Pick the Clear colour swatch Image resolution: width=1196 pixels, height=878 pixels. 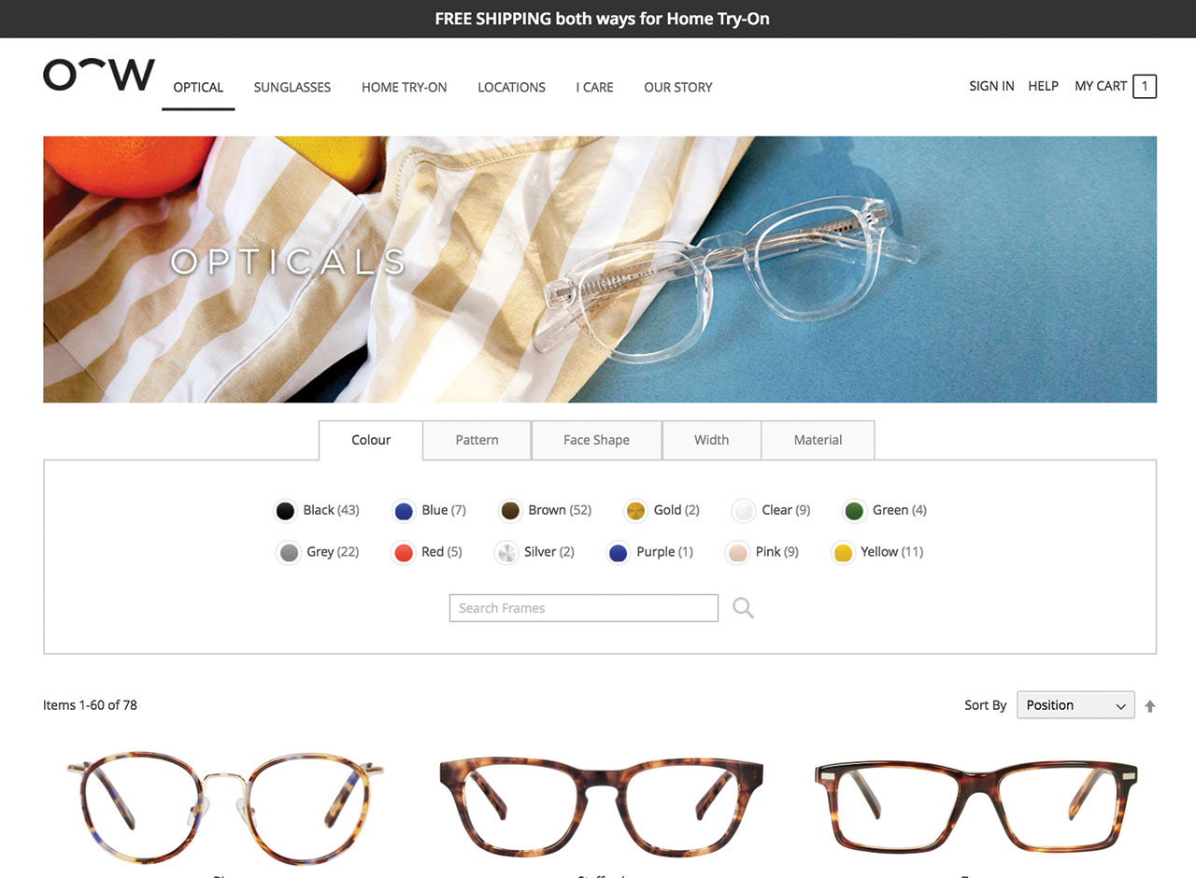coord(744,511)
